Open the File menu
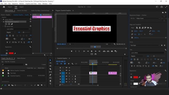Image resolution: width=169 pixels, height=95 pixels. [2, 4]
